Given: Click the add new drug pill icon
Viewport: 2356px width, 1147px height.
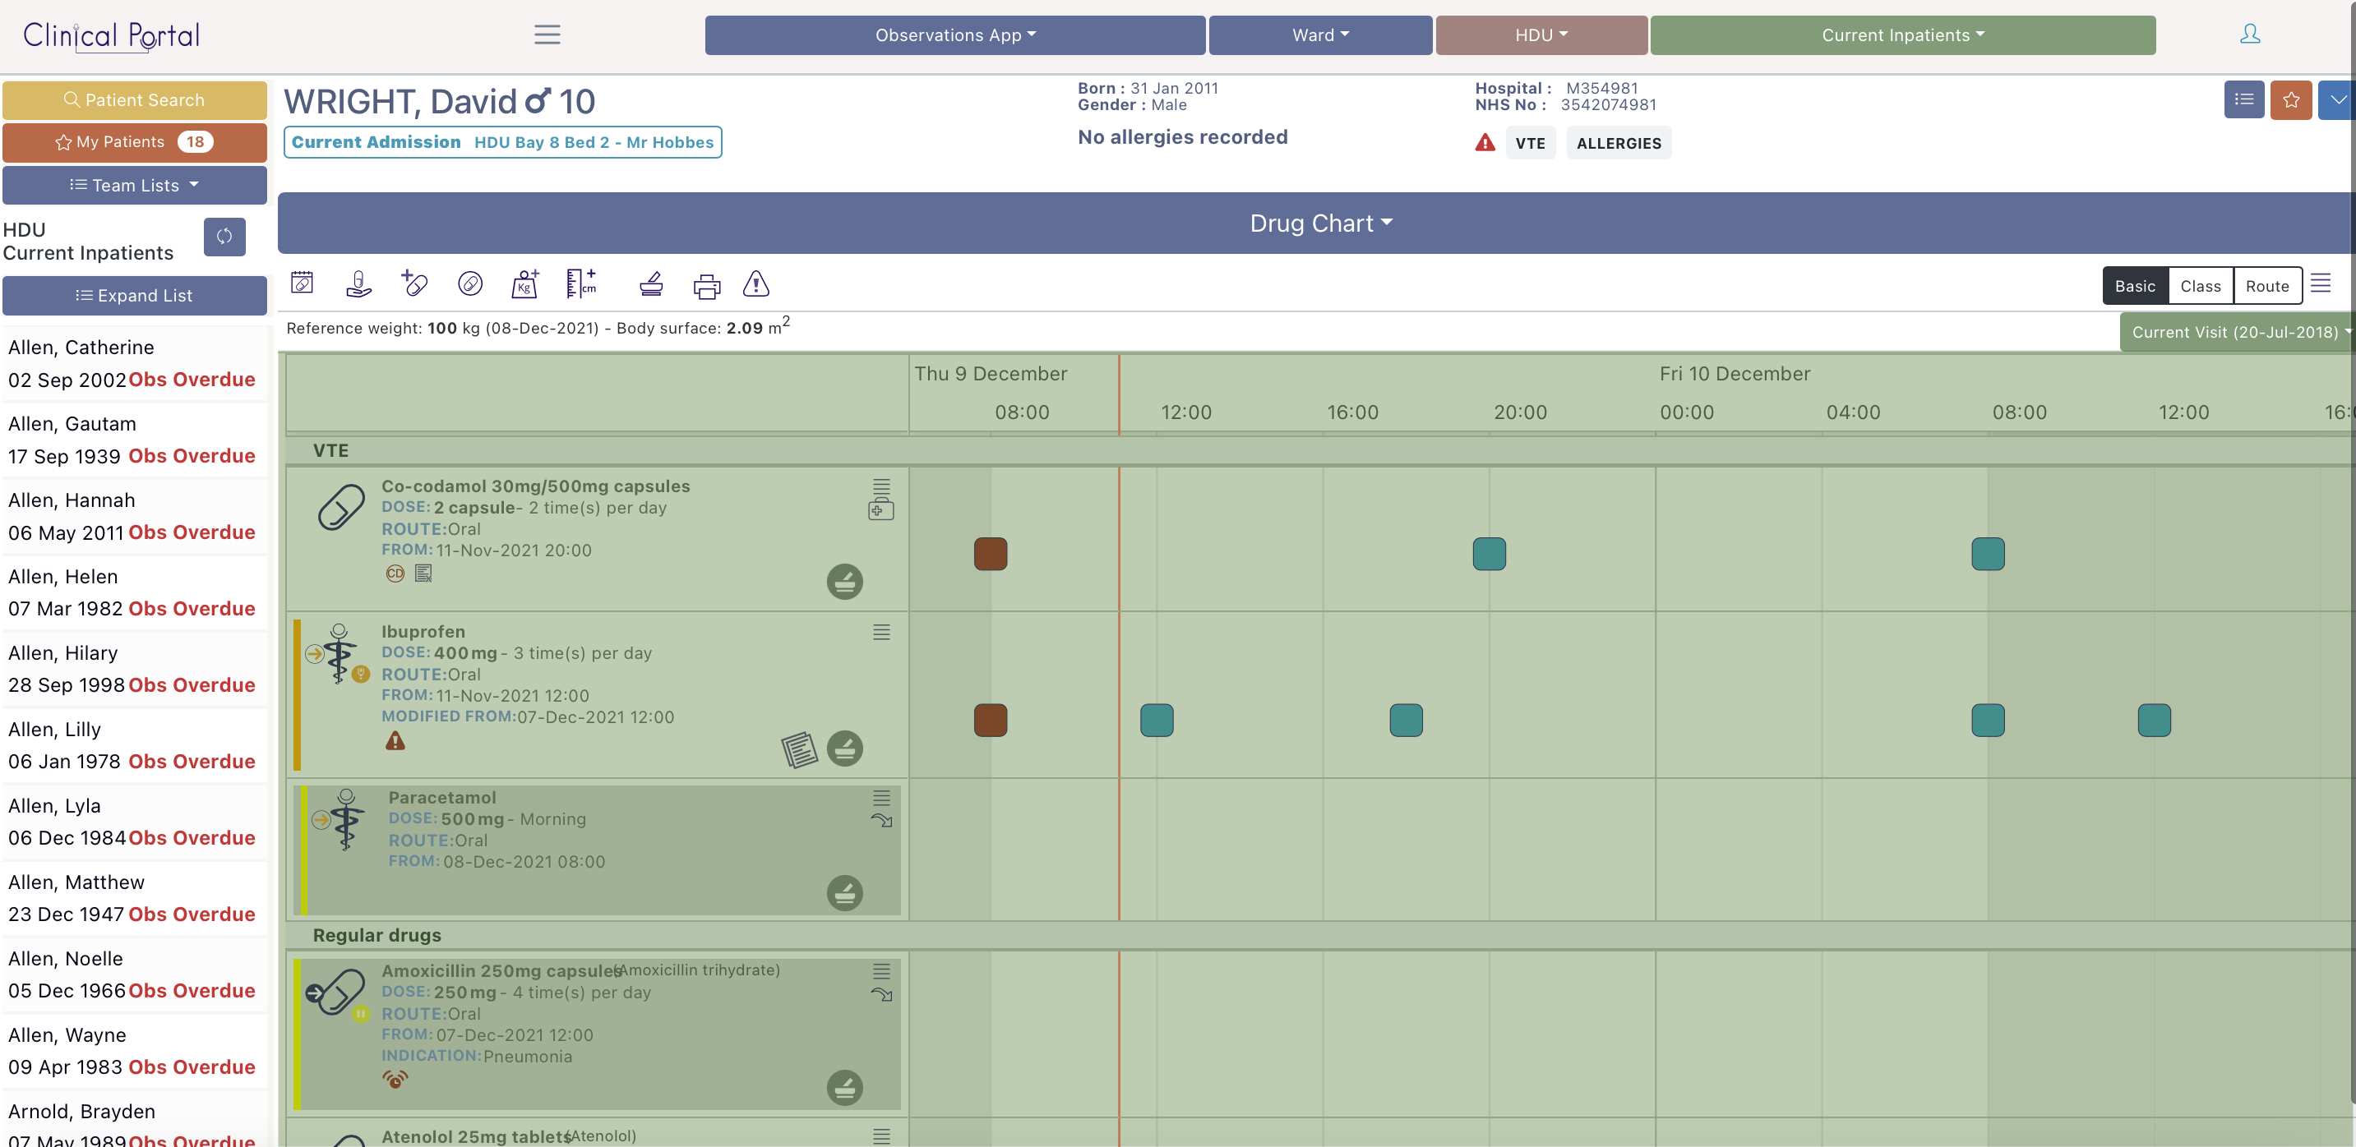Looking at the screenshot, I should [414, 284].
